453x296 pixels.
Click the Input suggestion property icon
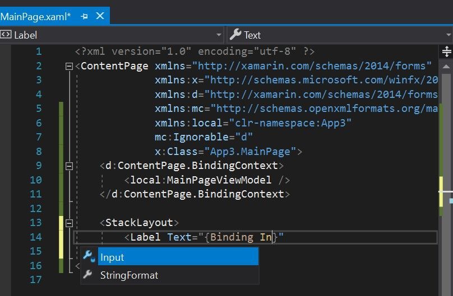[x=89, y=257]
